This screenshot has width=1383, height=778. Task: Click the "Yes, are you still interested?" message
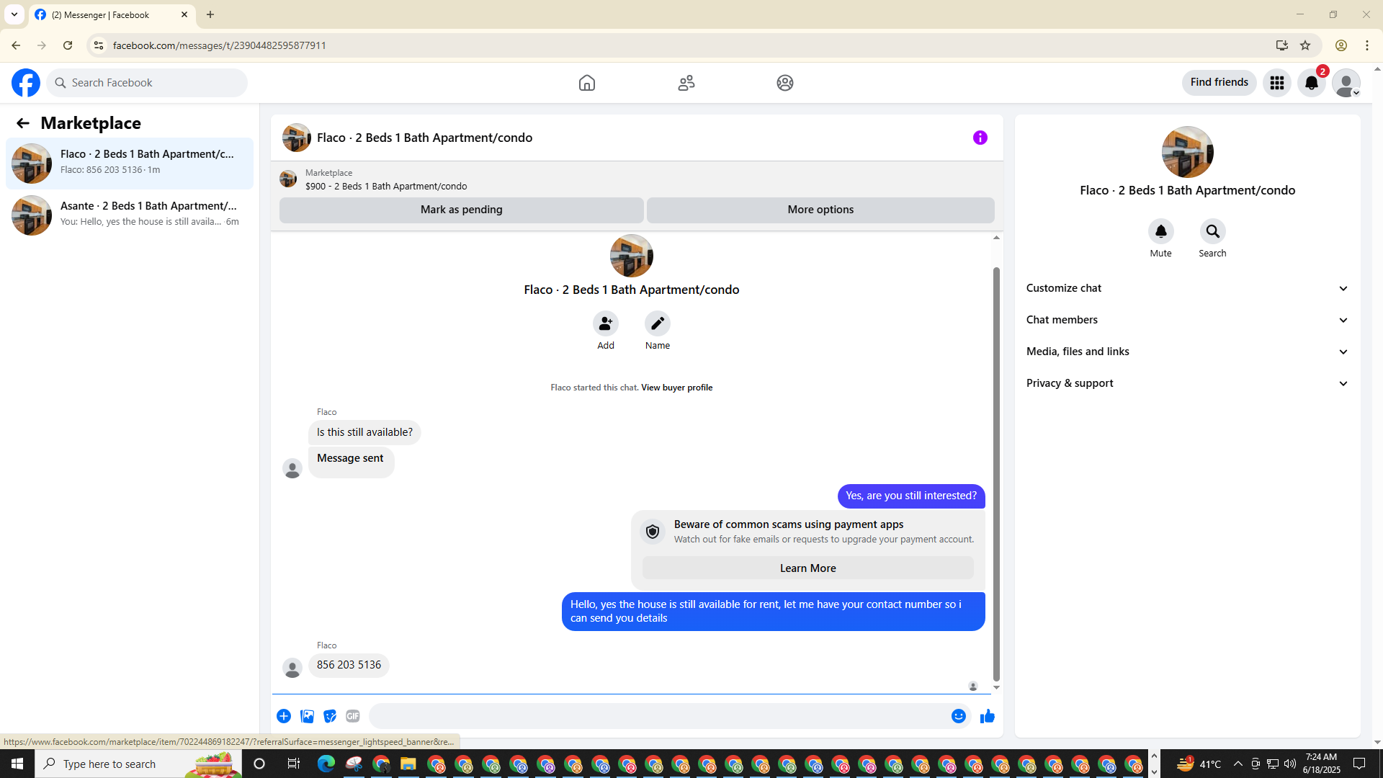(911, 496)
